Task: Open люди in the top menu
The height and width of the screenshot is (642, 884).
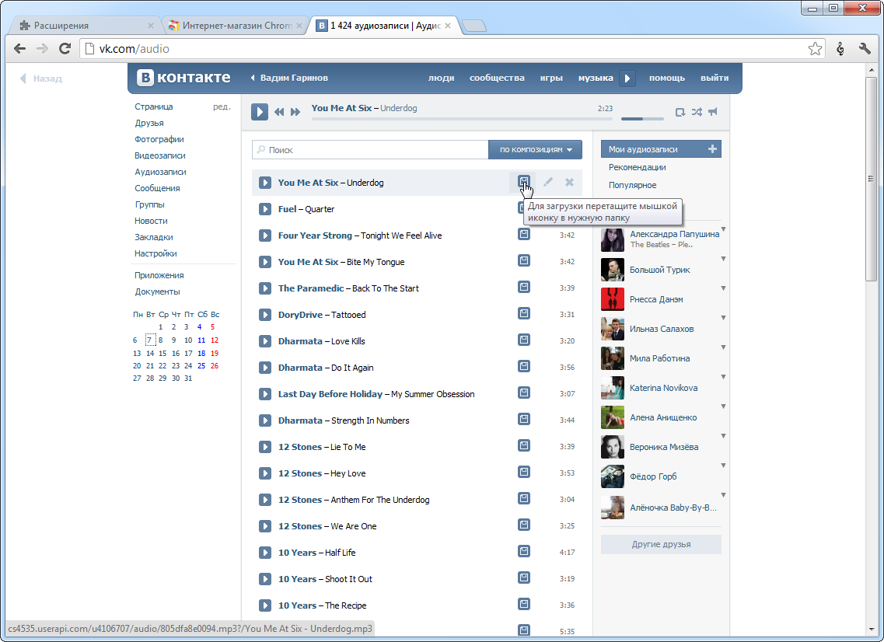Action: 441,79
